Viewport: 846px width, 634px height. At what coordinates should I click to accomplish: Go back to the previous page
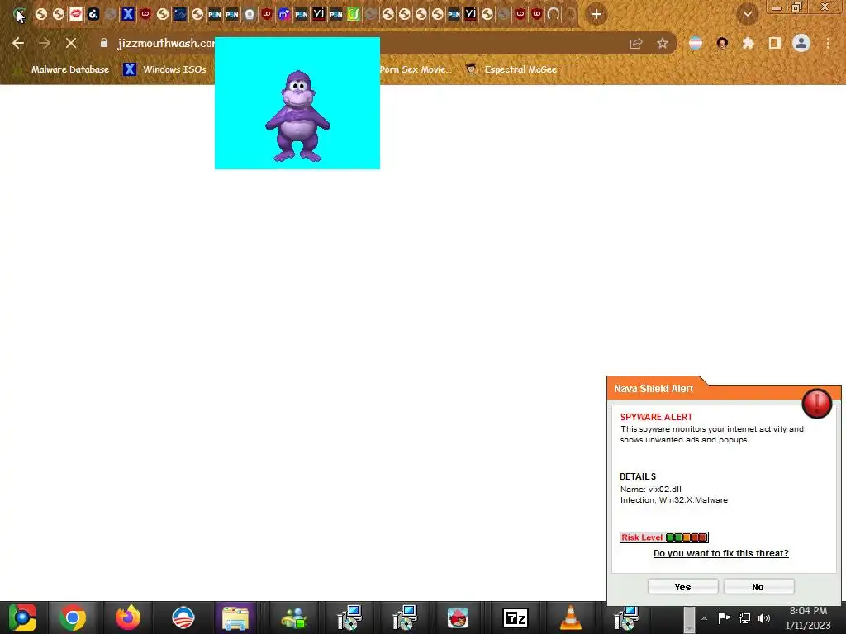click(x=18, y=43)
